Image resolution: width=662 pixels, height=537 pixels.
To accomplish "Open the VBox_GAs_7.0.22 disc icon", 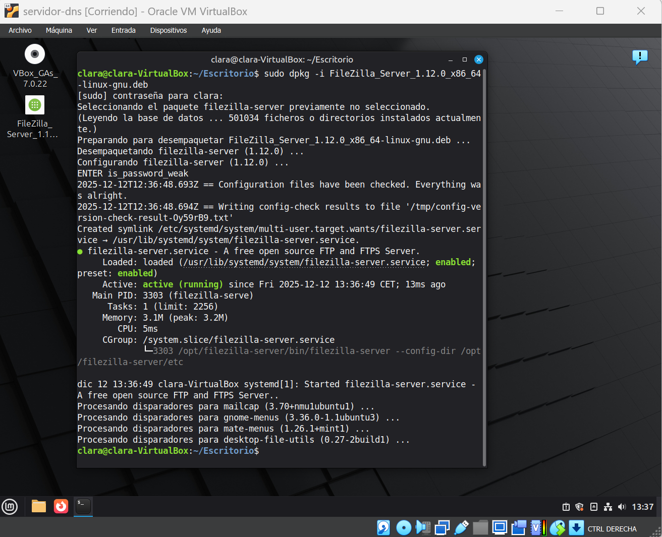I will [35, 54].
